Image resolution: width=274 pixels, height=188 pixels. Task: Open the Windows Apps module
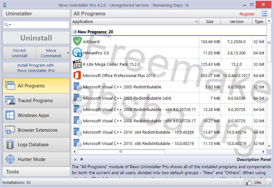(x=36, y=115)
